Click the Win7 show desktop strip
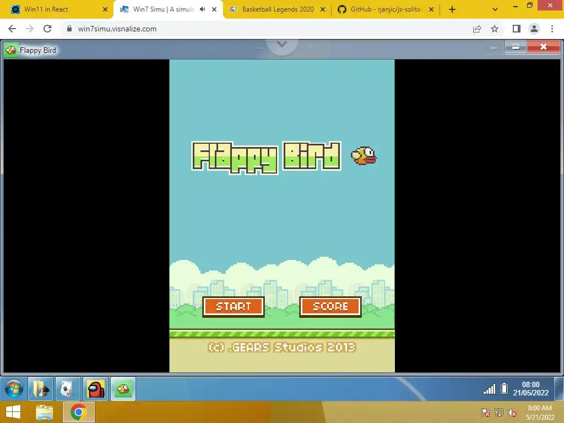 point(558,389)
